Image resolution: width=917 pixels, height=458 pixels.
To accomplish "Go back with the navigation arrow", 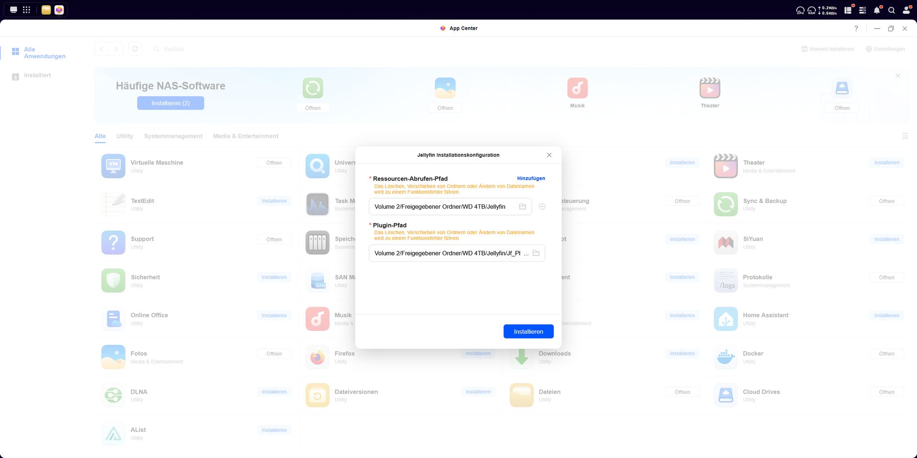I will pyautogui.click(x=102, y=49).
